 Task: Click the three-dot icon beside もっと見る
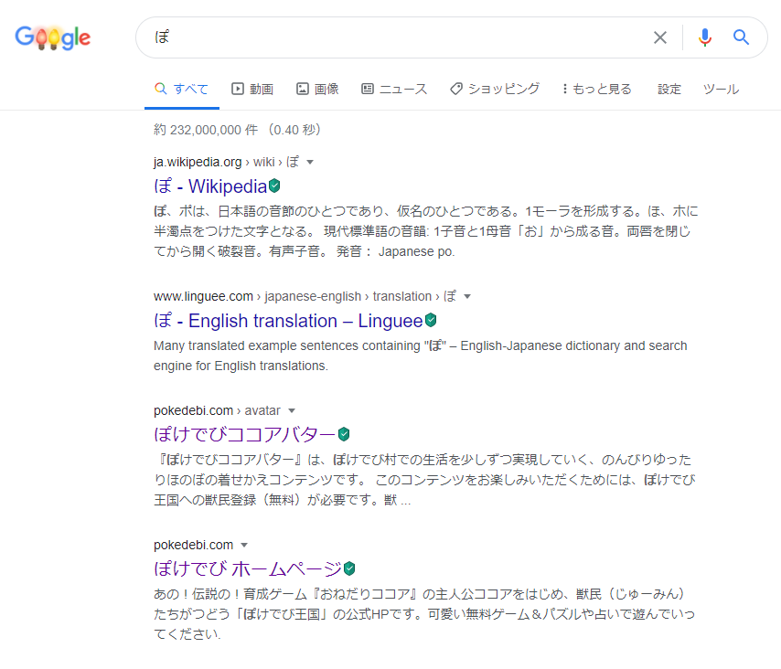(x=565, y=89)
